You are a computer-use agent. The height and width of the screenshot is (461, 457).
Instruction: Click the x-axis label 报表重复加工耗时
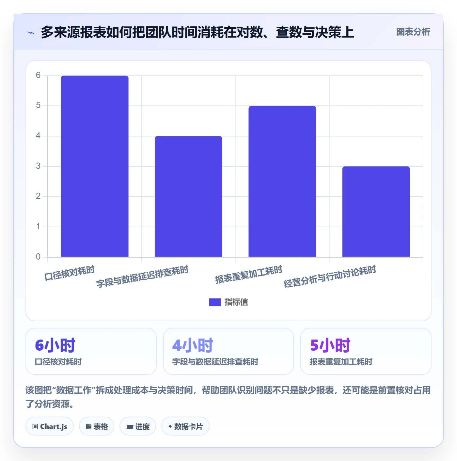(249, 275)
